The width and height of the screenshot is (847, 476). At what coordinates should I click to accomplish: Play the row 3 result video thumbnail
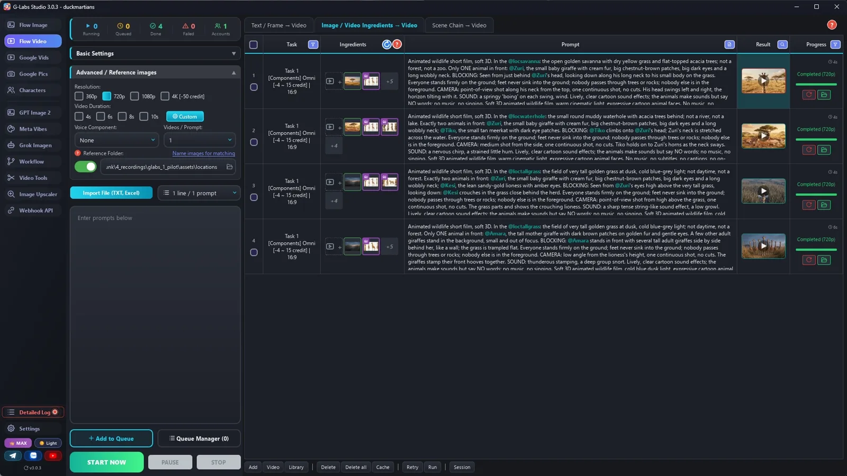point(763,191)
